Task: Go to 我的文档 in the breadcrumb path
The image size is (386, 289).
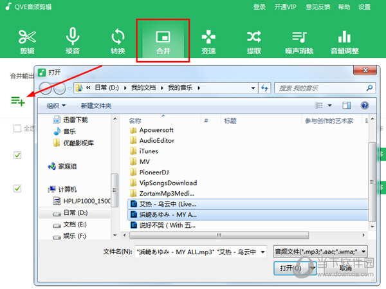Action: 143,88
